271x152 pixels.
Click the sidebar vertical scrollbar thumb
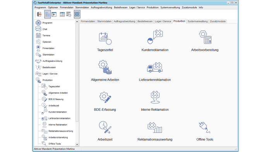tap(77, 72)
